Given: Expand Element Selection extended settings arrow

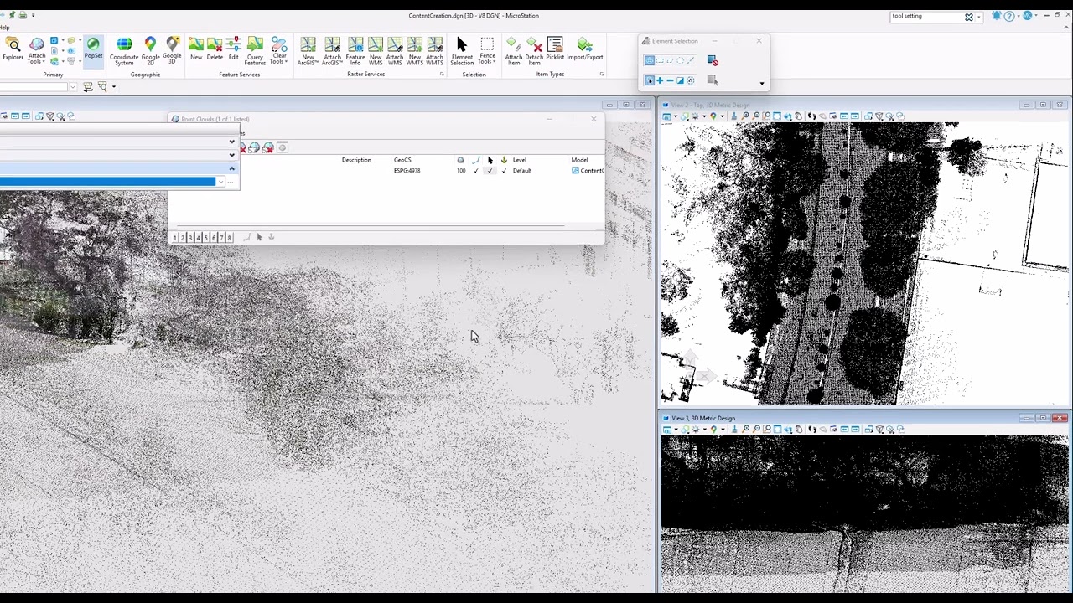Looking at the screenshot, I should point(762,84).
